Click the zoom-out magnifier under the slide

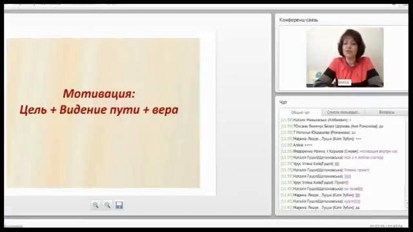[x=107, y=205]
